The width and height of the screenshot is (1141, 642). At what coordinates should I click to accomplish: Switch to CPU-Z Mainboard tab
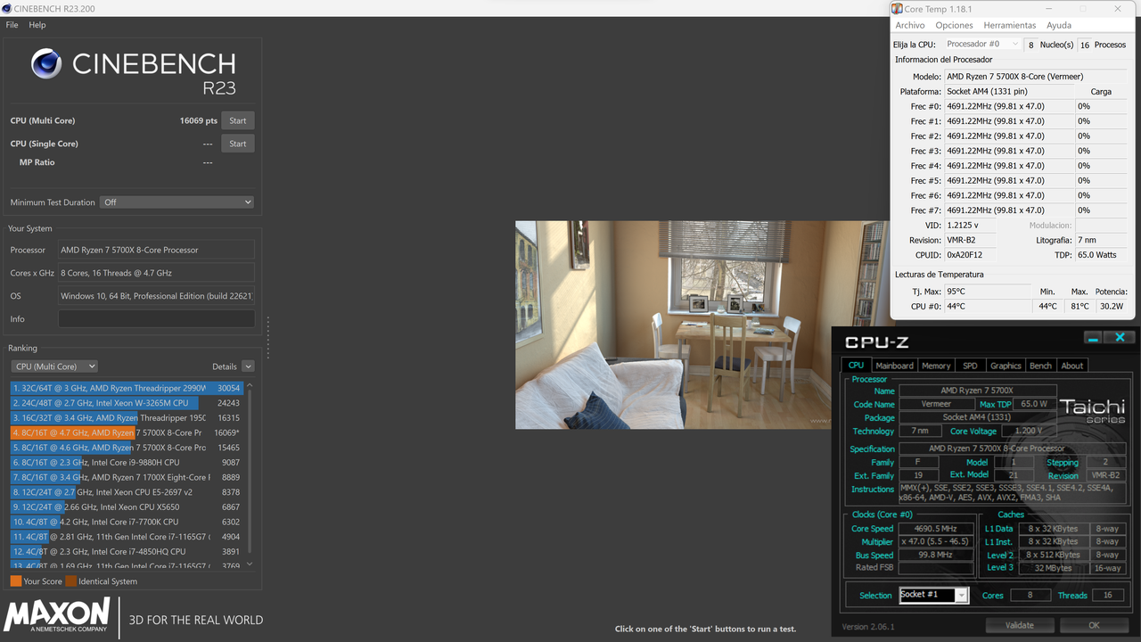pyautogui.click(x=894, y=366)
